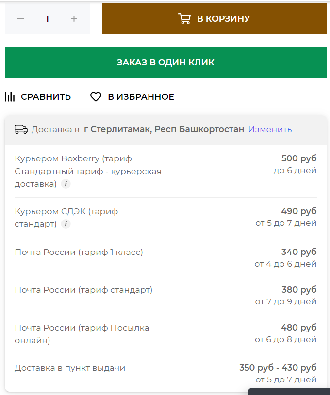This screenshot has width=330, height=395.
Task: Click the delivery truck icon
Action: click(21, 129)
